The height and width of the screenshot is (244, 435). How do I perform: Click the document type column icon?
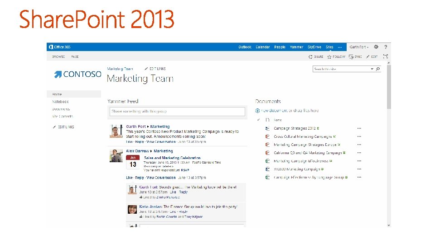point(267,120)
